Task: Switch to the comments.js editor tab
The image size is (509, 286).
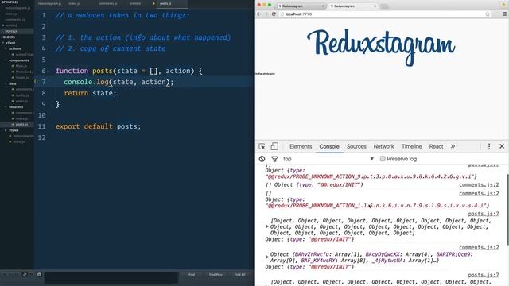Action: point(108,3)
